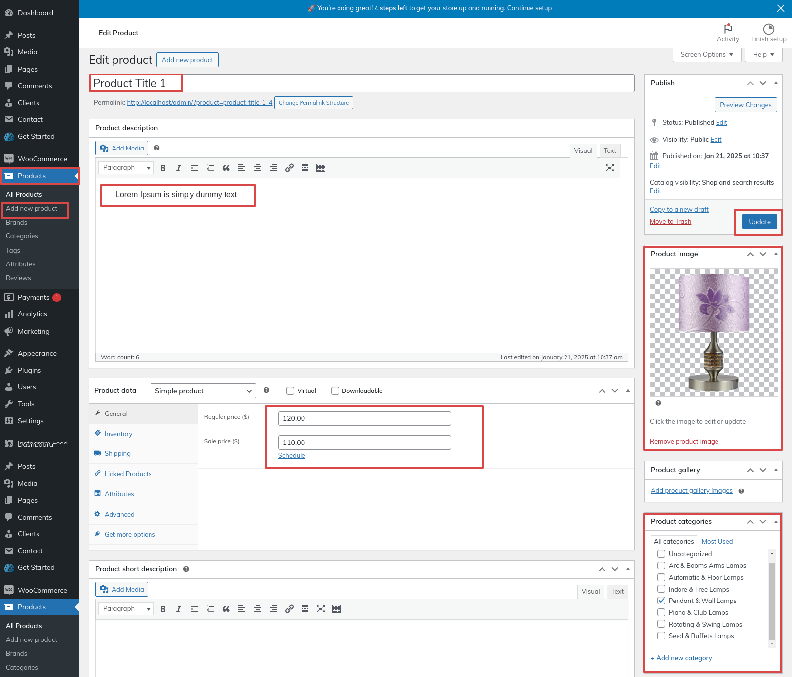Viewport: 792px width, 677px height.
Task: Move Product image panel down
Action: 763,254
